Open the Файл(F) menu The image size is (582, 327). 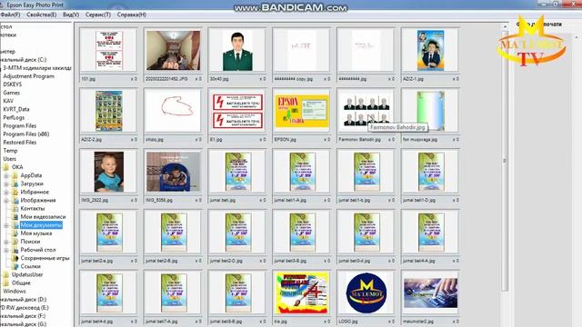click(10, 15)
